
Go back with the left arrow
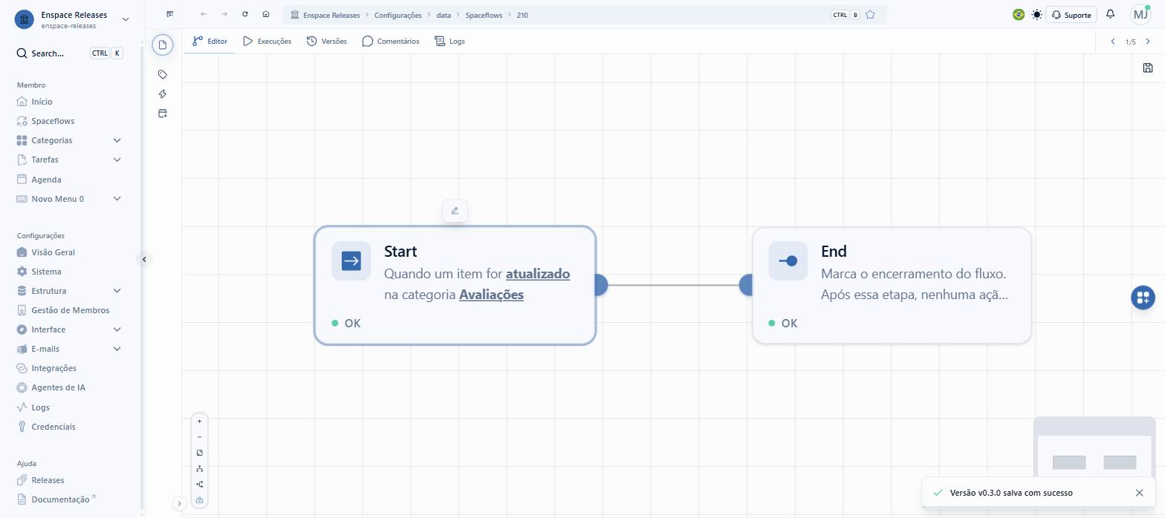point(204,14)
